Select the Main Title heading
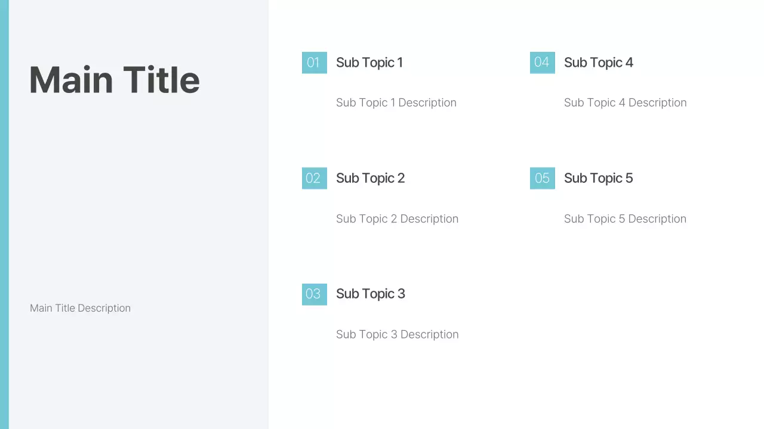 click(x=115, y=80)
